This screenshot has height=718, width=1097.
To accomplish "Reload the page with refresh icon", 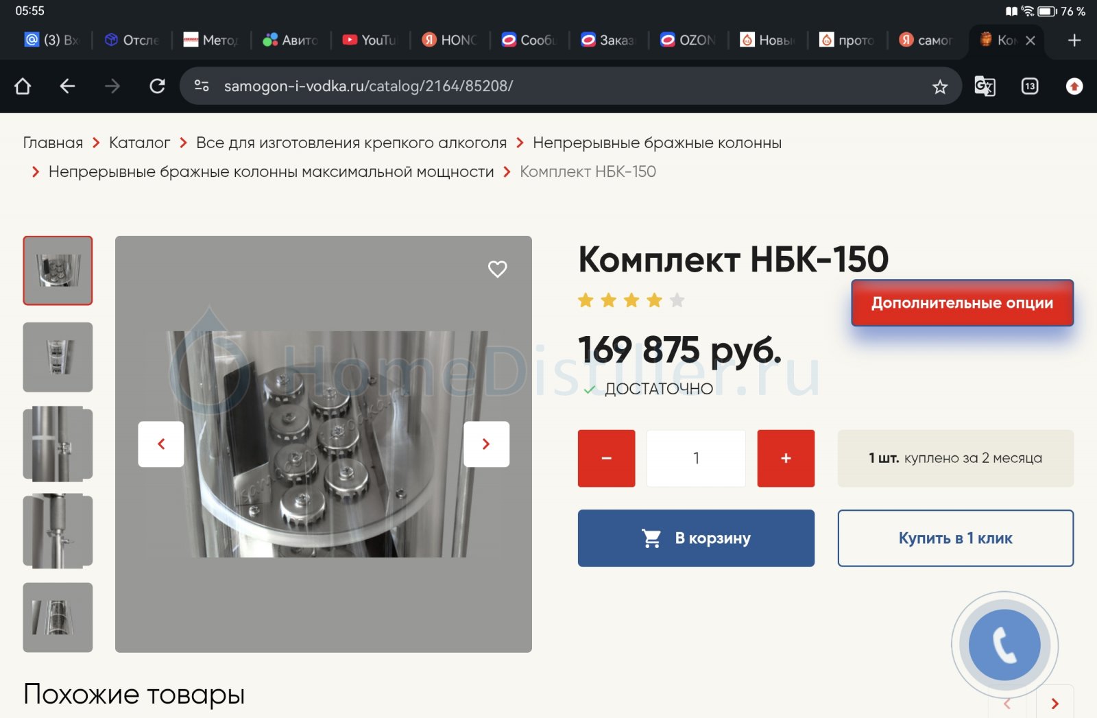I will (x=157, y=86).
